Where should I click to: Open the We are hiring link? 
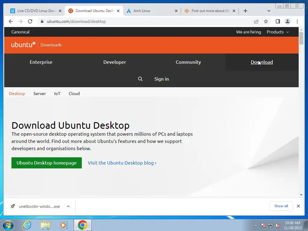pos(248,32)
